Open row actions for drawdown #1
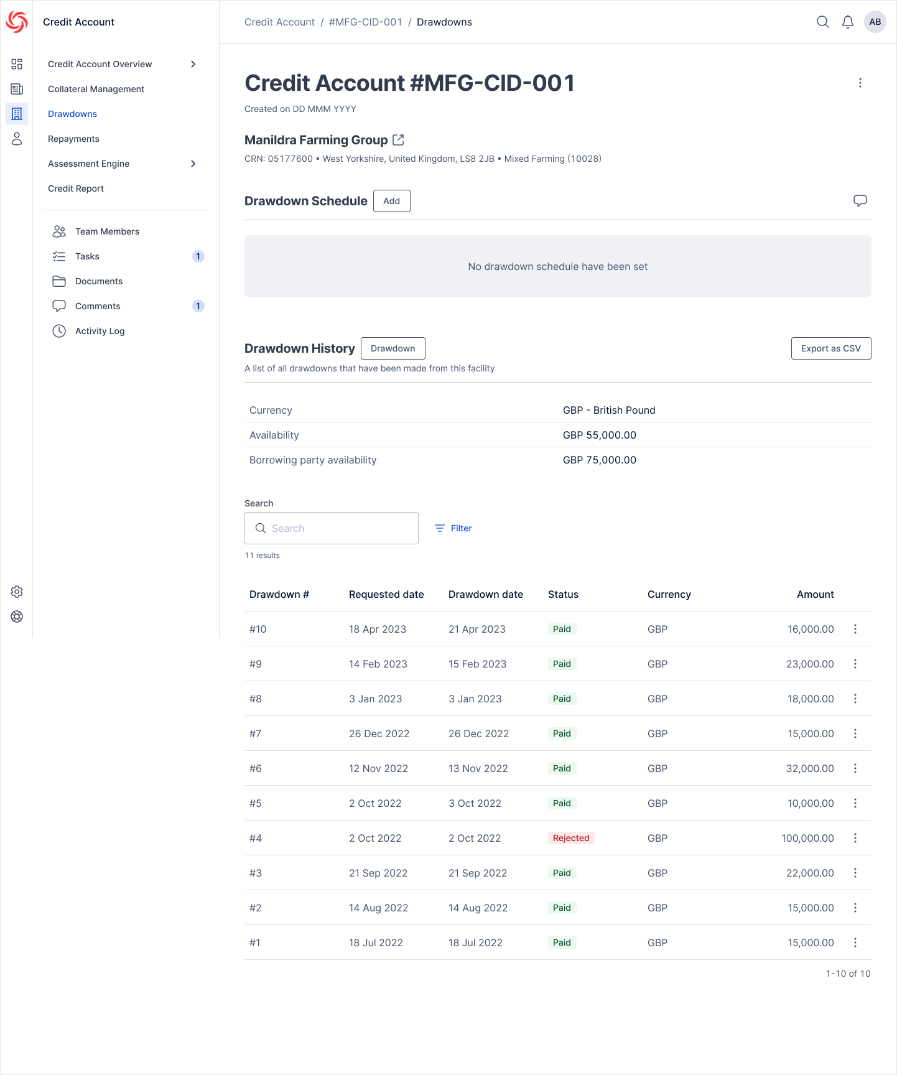The width and height of the screenshot is (897, 1075). tap(855, 942)
